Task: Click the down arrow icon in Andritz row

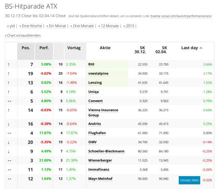Action: [x=9, y=124]
